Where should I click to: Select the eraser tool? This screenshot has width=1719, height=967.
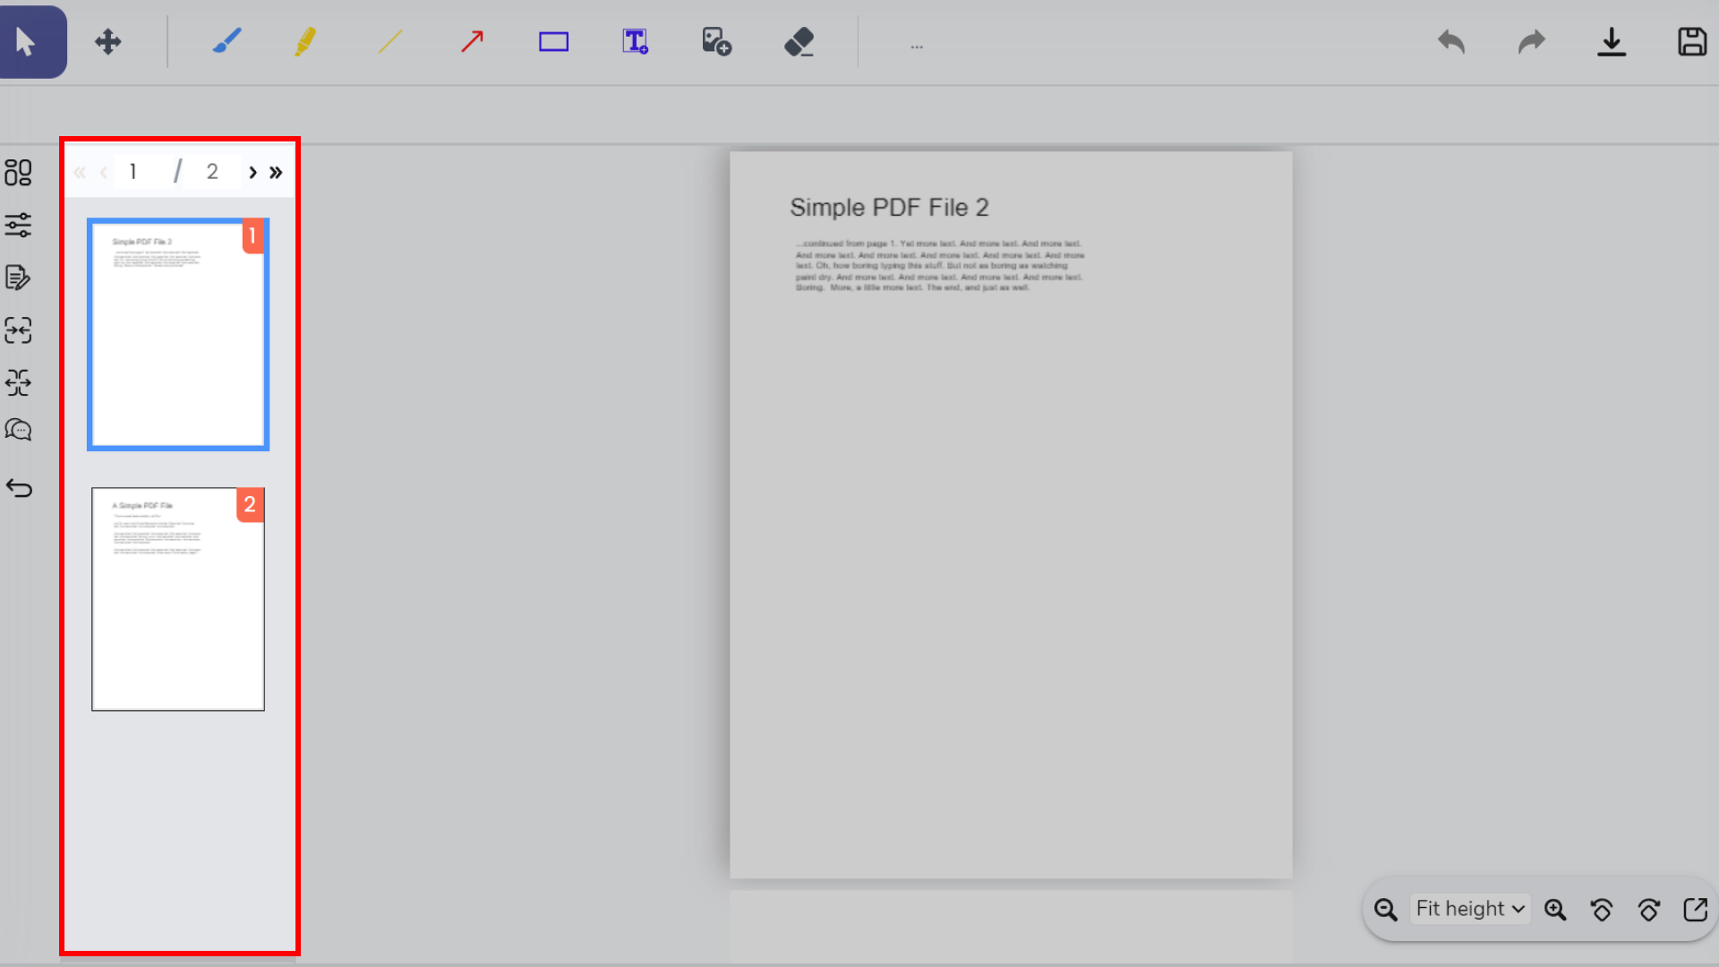point(799,42)
